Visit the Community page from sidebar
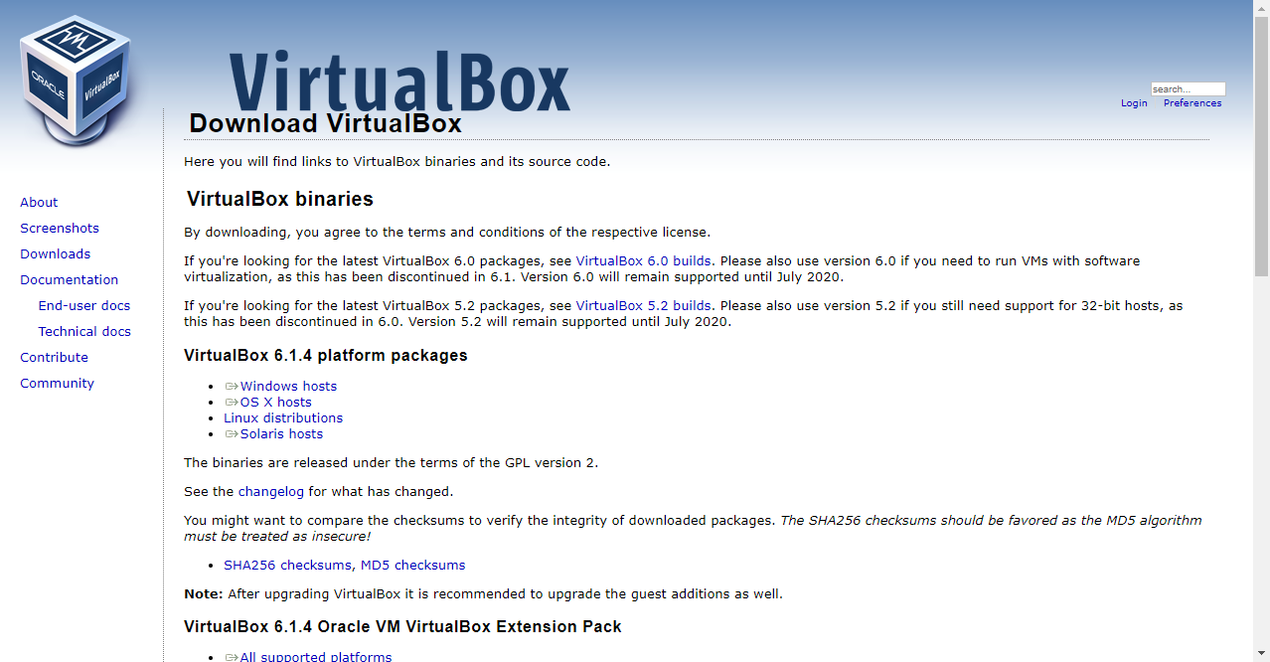Screen dimensions: 1270x662 (58, 383)
